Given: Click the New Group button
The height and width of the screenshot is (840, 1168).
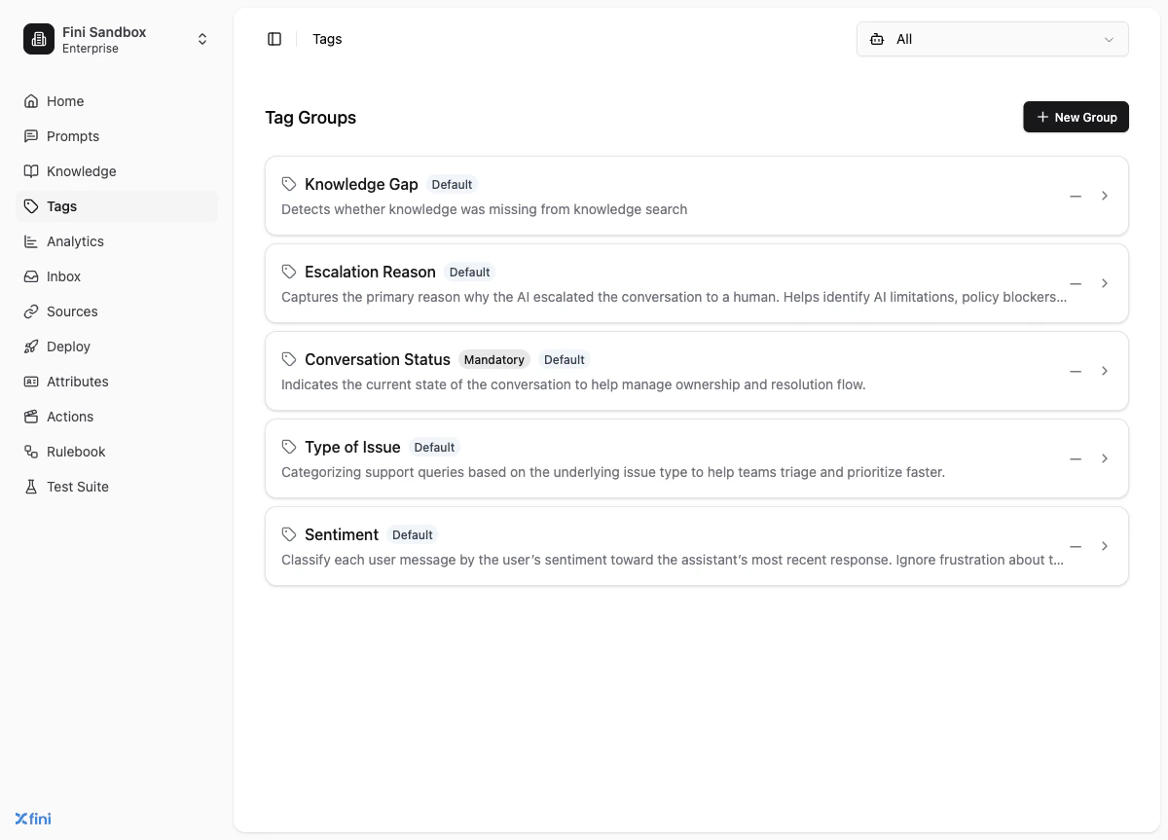Looking at the screenshot, I should pyautogui.click(x=1076, y=117).
